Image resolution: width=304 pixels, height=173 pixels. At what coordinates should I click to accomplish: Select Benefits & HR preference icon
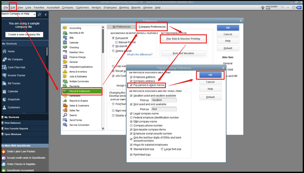[x=65, y=33]
